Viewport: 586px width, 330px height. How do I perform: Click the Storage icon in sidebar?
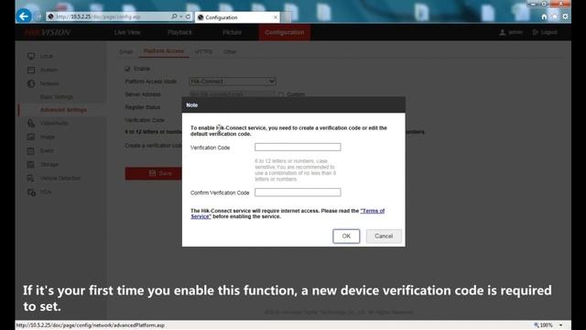click(31, 165)
